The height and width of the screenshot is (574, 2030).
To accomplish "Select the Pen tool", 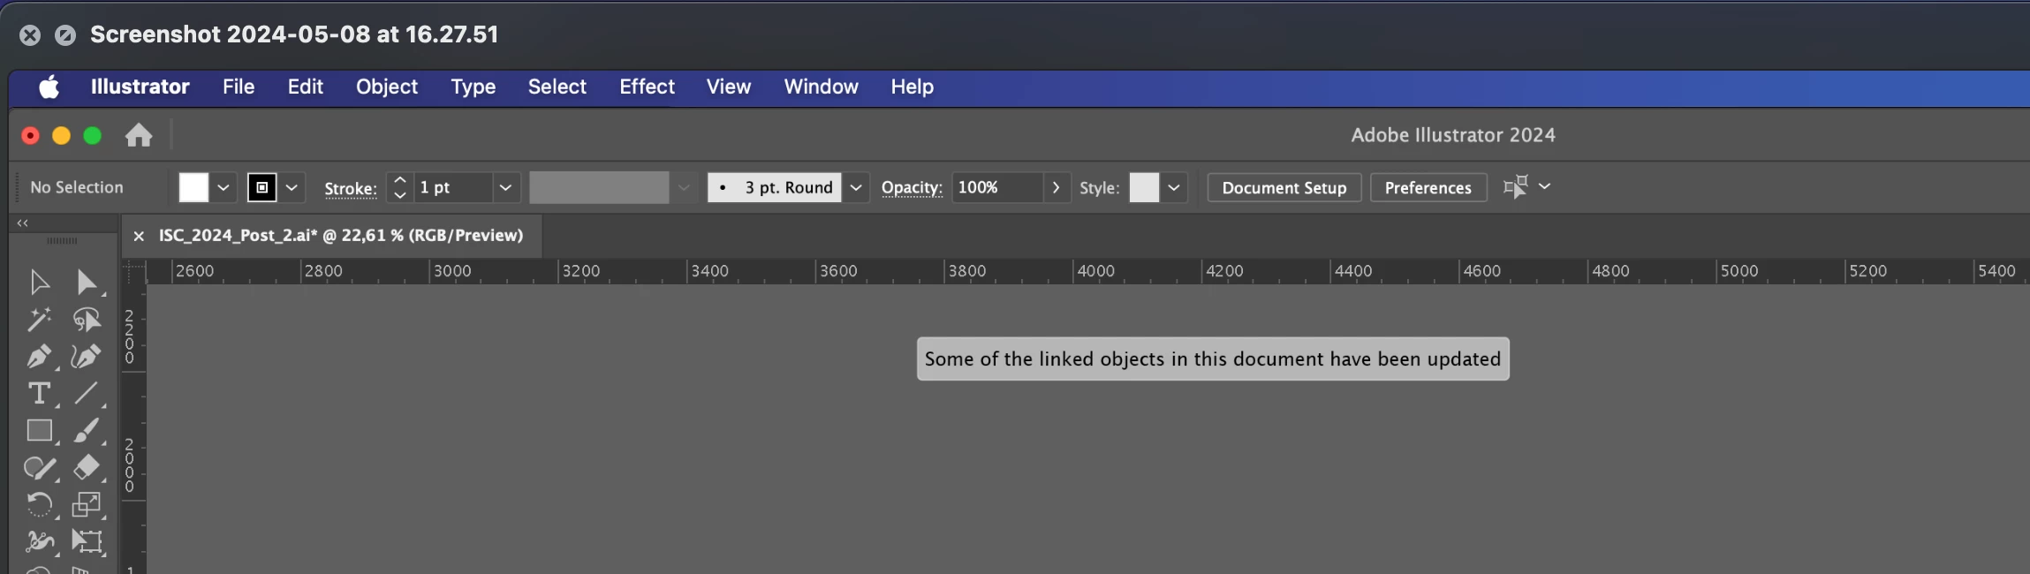I will (x=39, y=356).
